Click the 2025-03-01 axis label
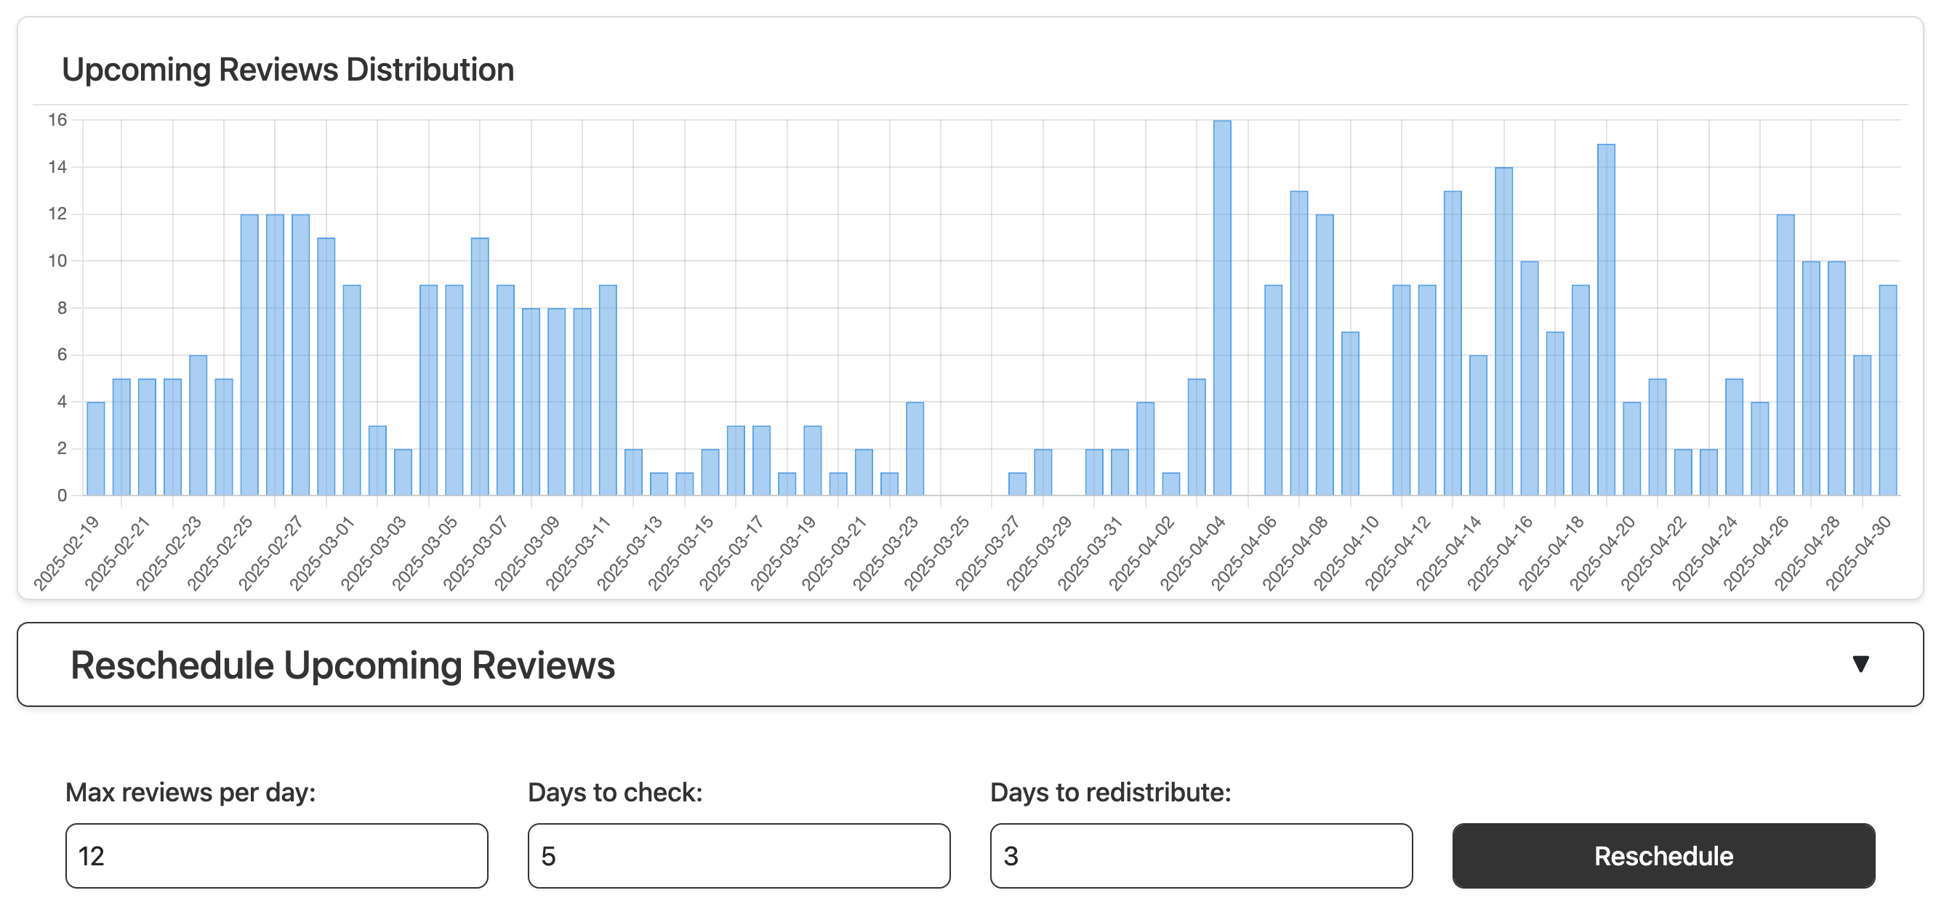1944x914 pixels. (322, 554)
